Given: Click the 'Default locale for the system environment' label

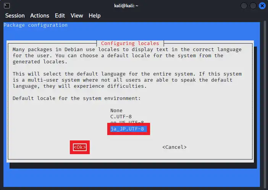Looking at the screenshot, I should click(76, 98).
